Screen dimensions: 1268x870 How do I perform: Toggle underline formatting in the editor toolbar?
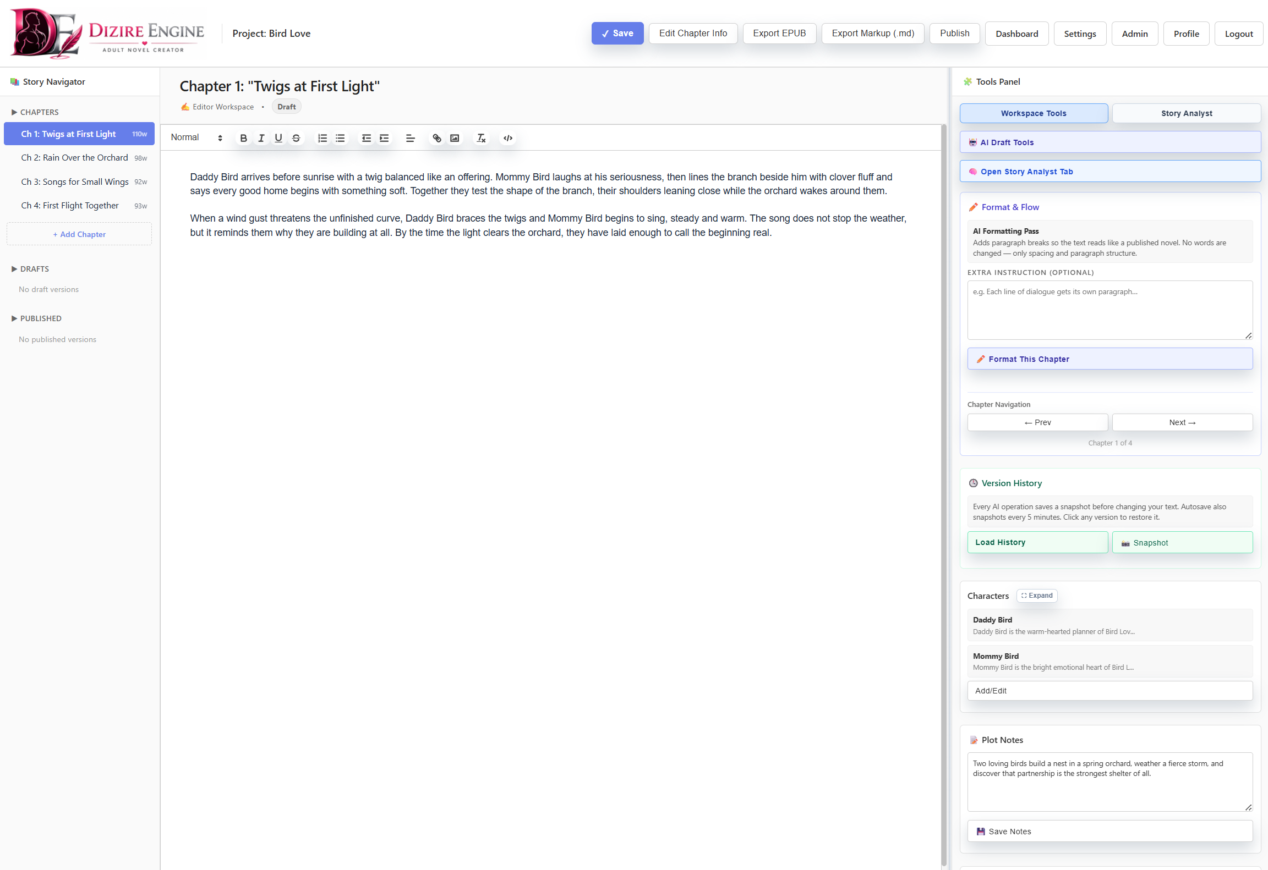click(x=278, y=138)
